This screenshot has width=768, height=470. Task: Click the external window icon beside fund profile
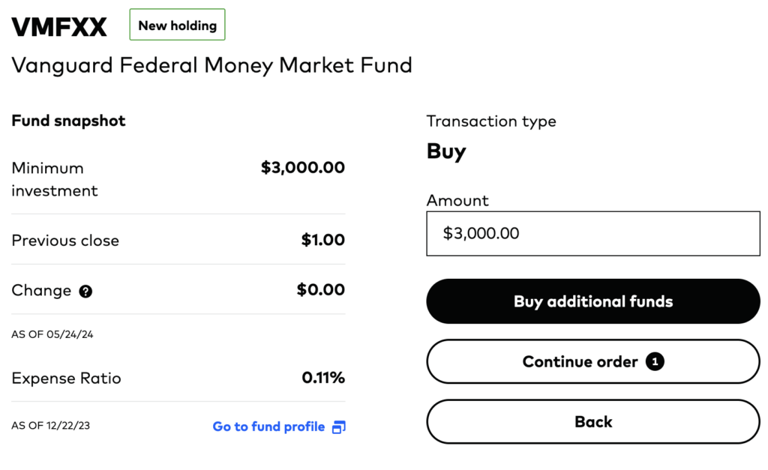pos(338,427)
